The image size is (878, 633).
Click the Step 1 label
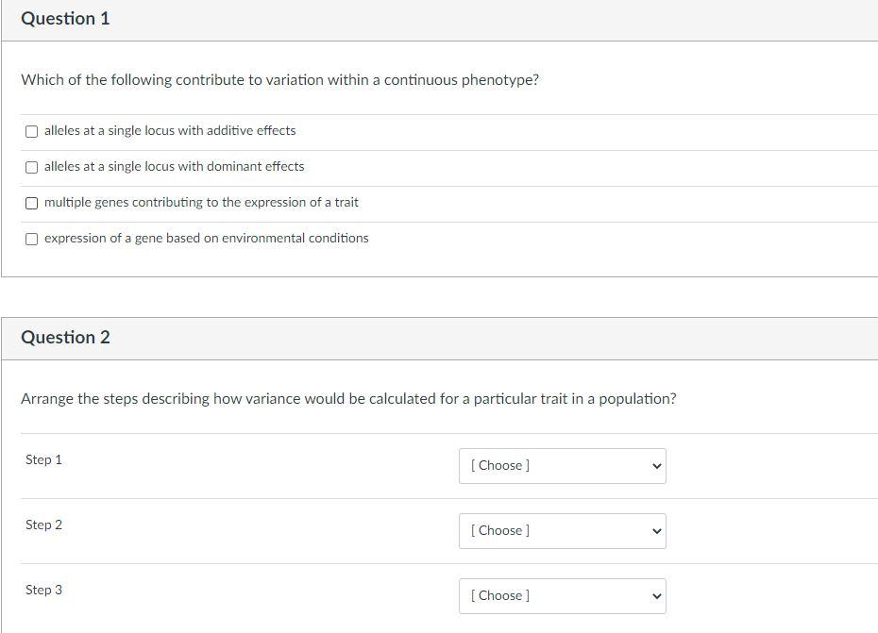click(43, 460)
